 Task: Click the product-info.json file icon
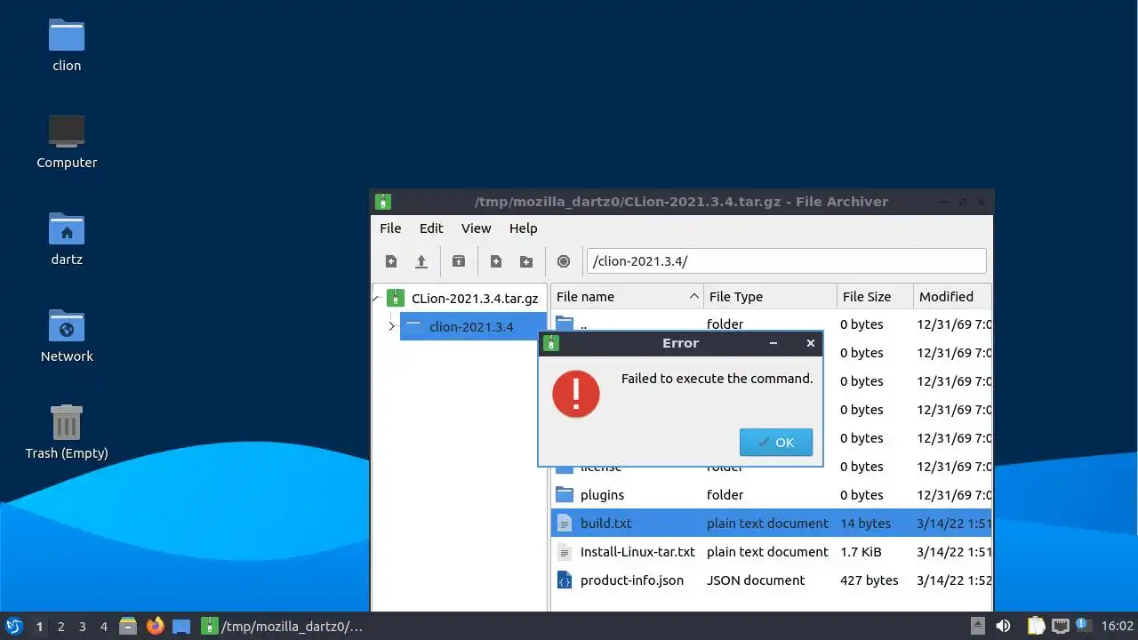coord(565,580)
